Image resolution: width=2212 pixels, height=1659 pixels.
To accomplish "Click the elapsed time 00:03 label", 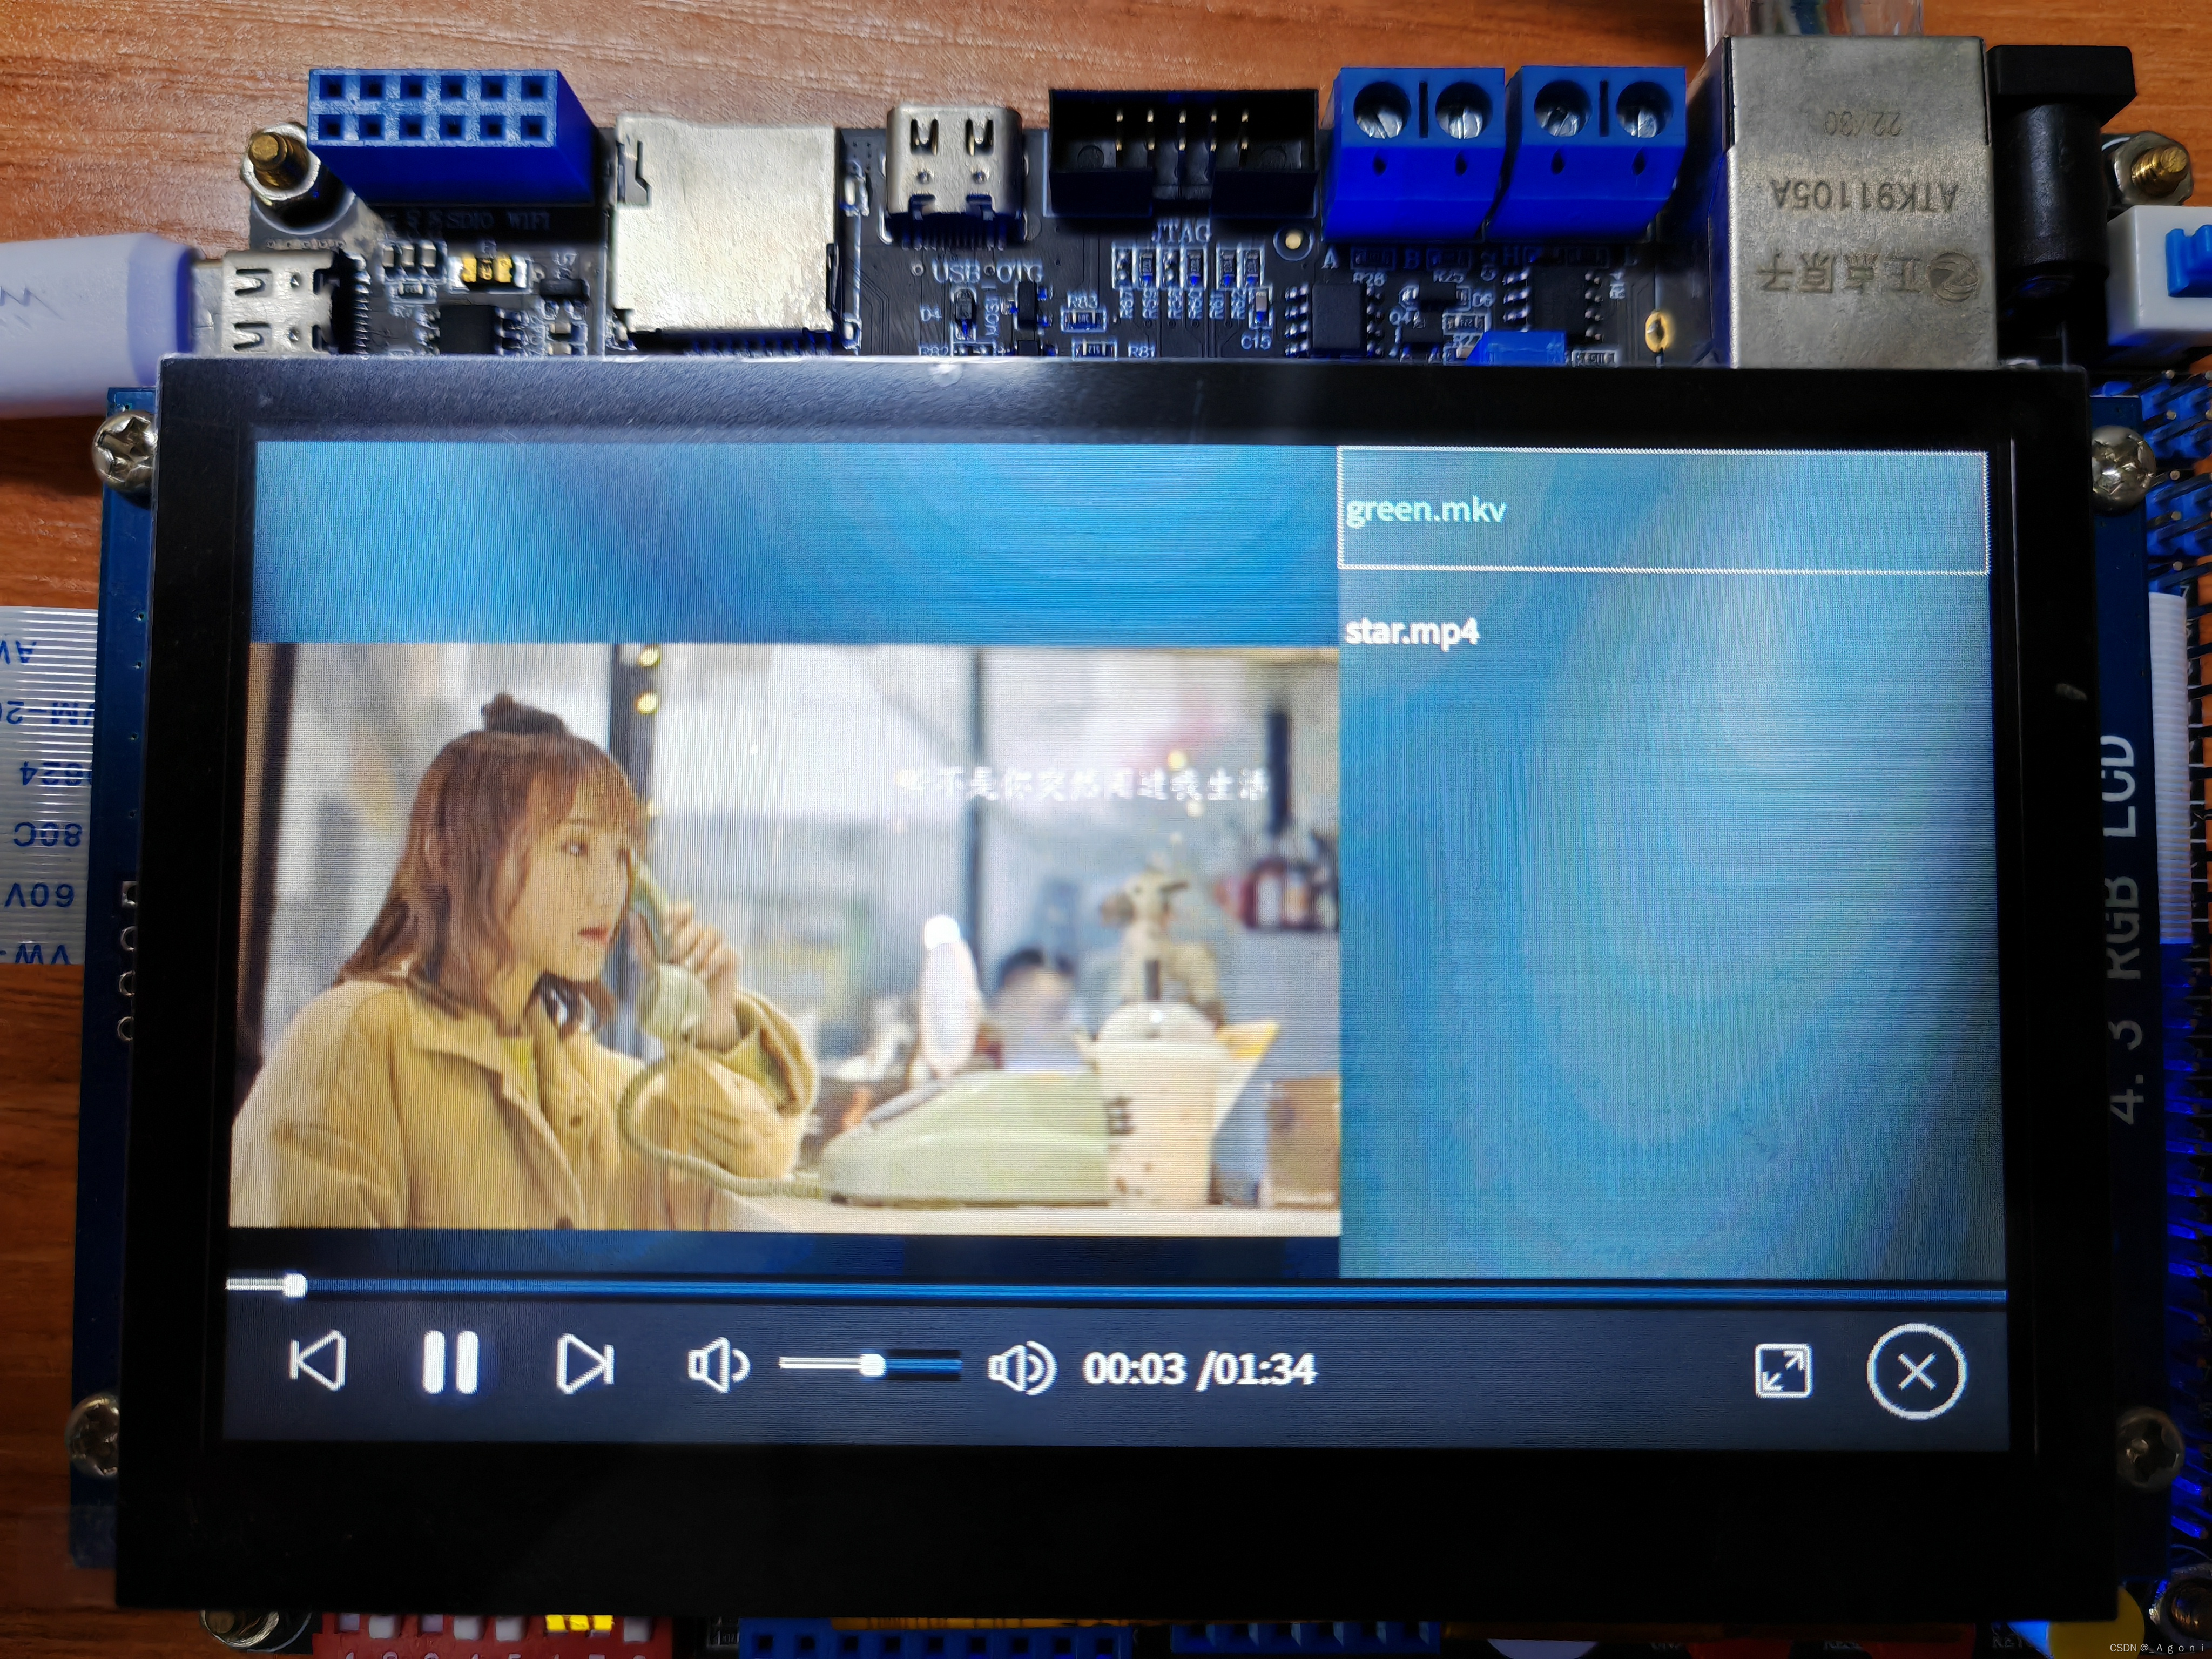I will (1134, 1369).
